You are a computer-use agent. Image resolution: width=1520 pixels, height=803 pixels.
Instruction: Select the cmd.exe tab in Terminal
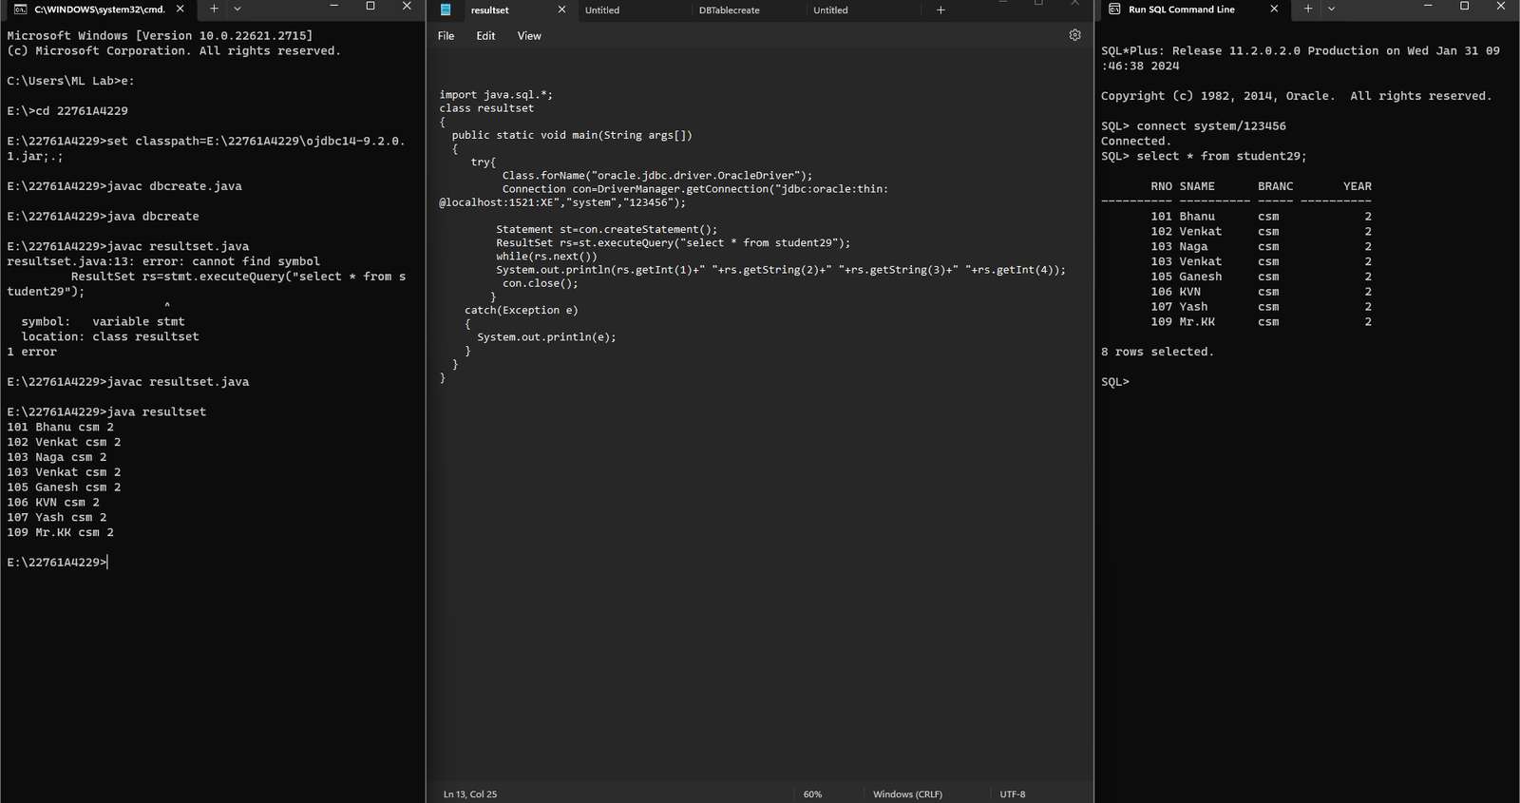(x=100, y=10)
